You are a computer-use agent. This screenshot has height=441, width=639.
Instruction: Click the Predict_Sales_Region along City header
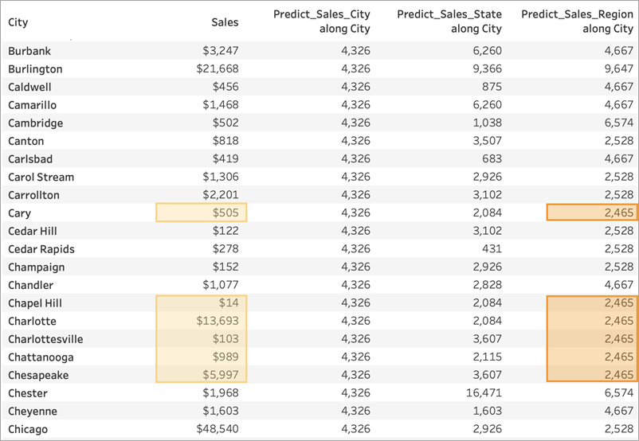(x=577, y=21)
